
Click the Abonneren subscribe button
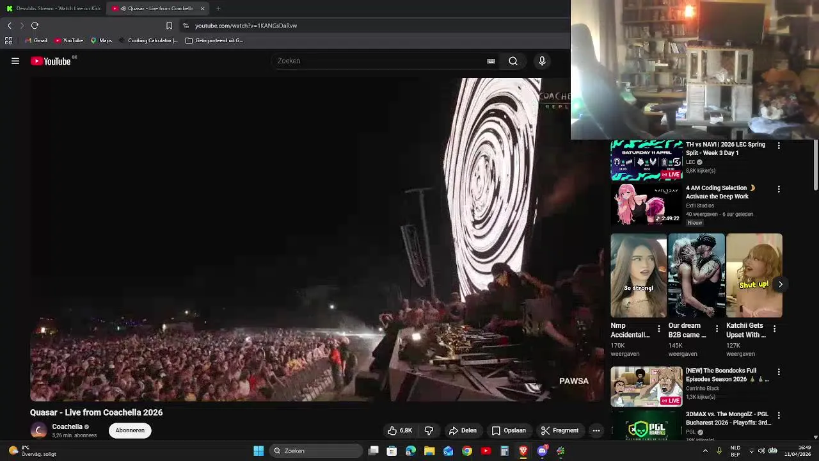(130, 430)
